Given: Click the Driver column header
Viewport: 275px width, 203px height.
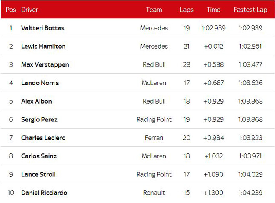Looking at the screenshot, I should pos(29,10).
